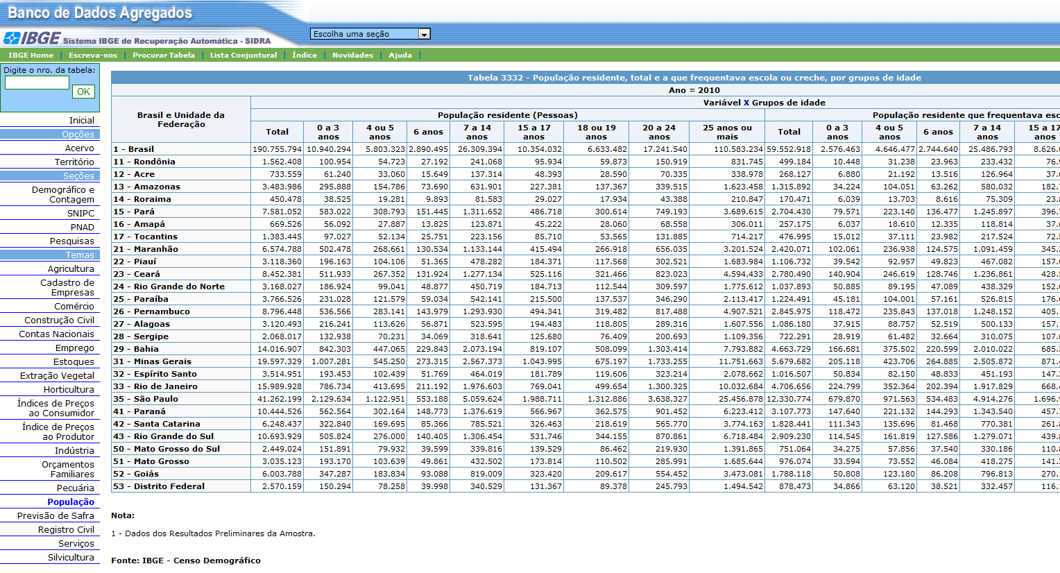
Task: Click '43 - Rio Grande do Sul' row
Action: (164, 436)
